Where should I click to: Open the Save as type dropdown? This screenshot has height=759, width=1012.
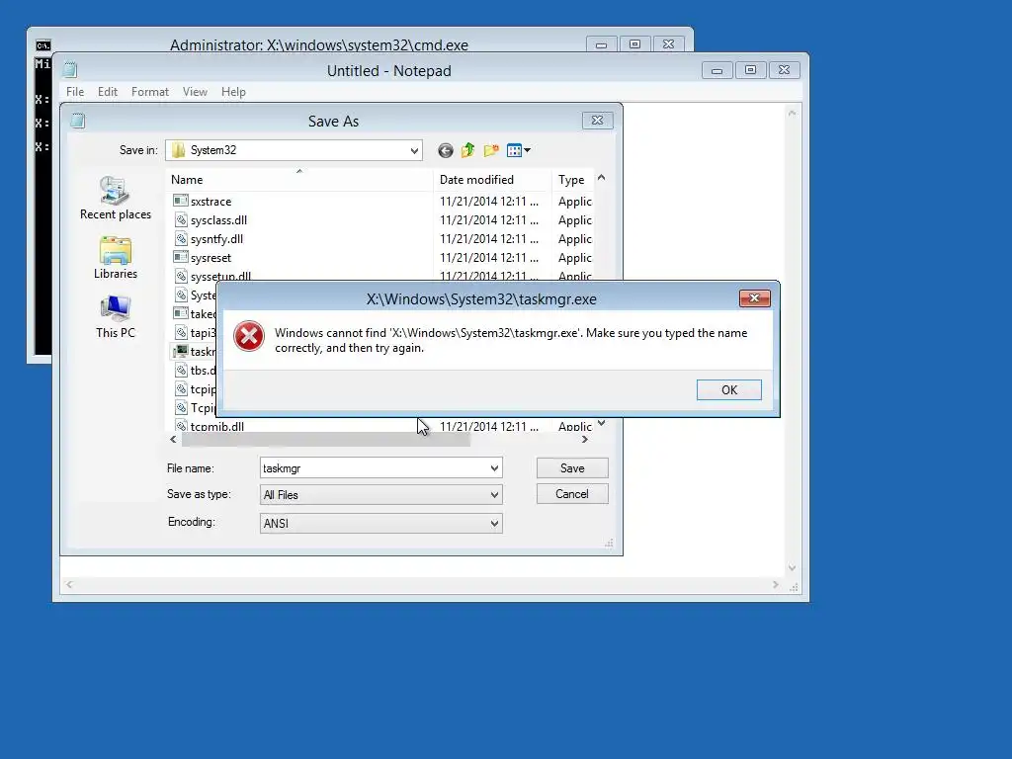[494, 495]
